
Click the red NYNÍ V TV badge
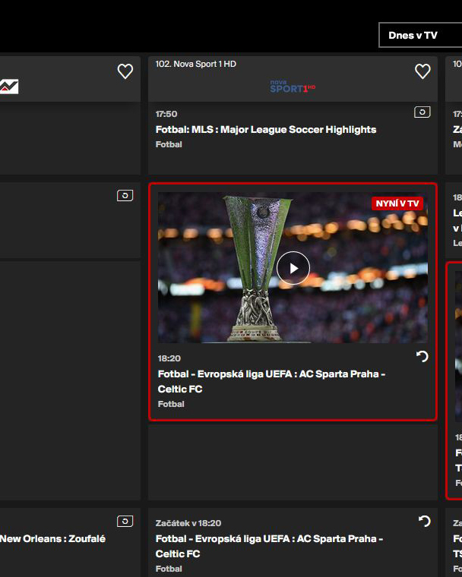tap(397, 203)
